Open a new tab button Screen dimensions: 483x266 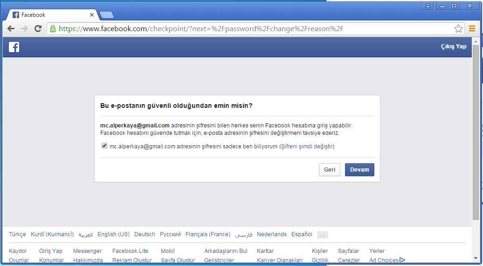106,15
